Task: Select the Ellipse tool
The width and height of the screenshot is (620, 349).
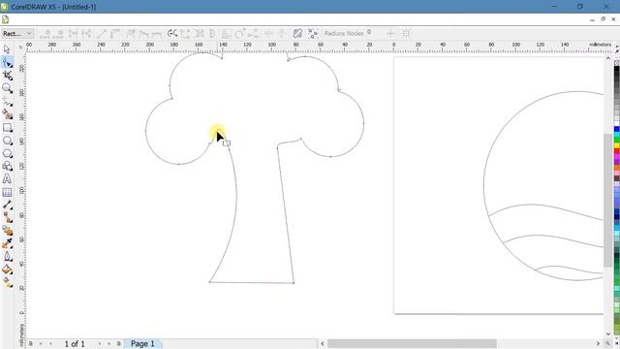Action: tap(7, 141)
